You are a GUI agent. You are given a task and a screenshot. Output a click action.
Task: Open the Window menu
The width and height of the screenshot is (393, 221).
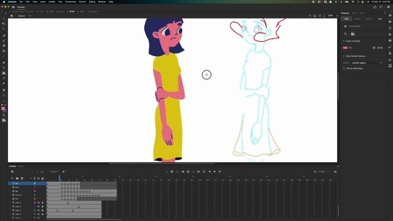click(102, 2)
